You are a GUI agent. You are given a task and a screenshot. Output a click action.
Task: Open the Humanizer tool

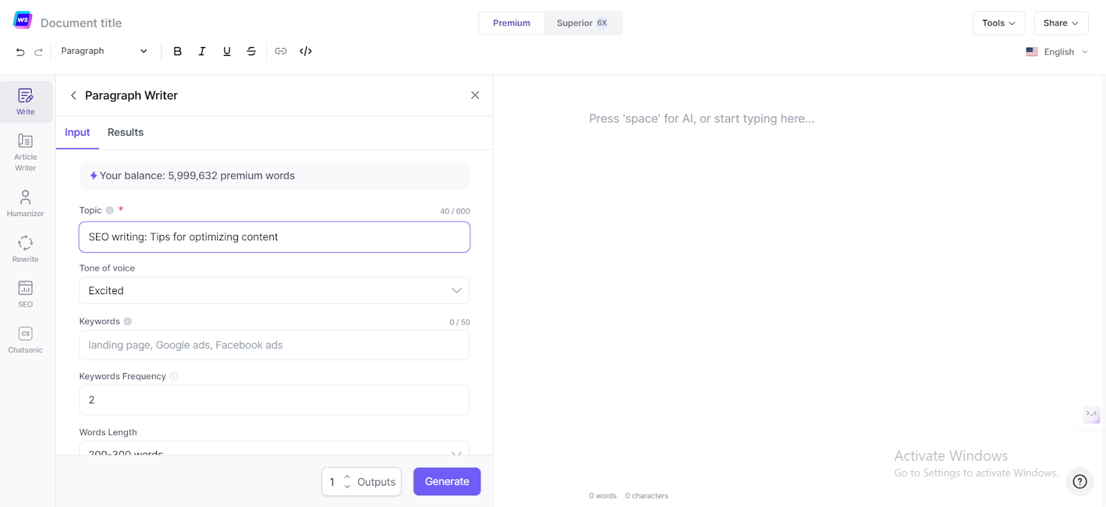(26, 204)
